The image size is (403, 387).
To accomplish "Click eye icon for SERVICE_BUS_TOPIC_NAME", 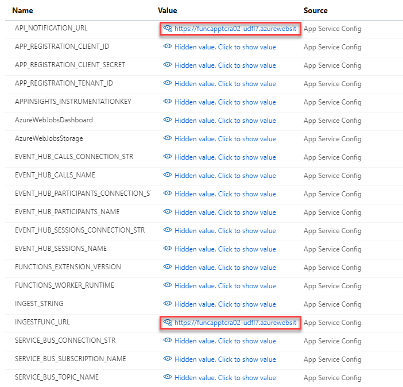I will tap(168, 377).
